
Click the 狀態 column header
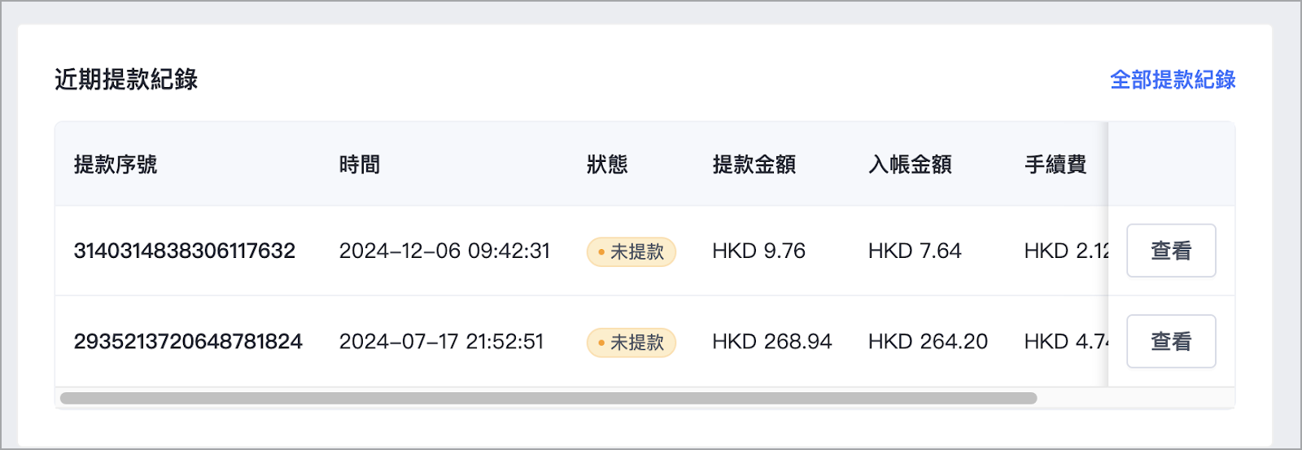coord(607,164)
